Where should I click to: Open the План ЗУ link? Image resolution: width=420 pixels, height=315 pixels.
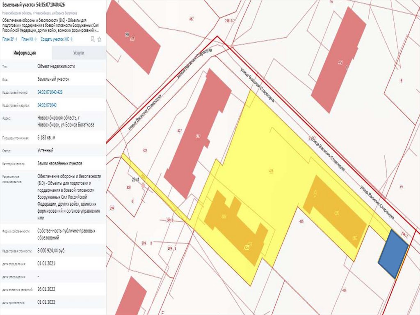10,39
